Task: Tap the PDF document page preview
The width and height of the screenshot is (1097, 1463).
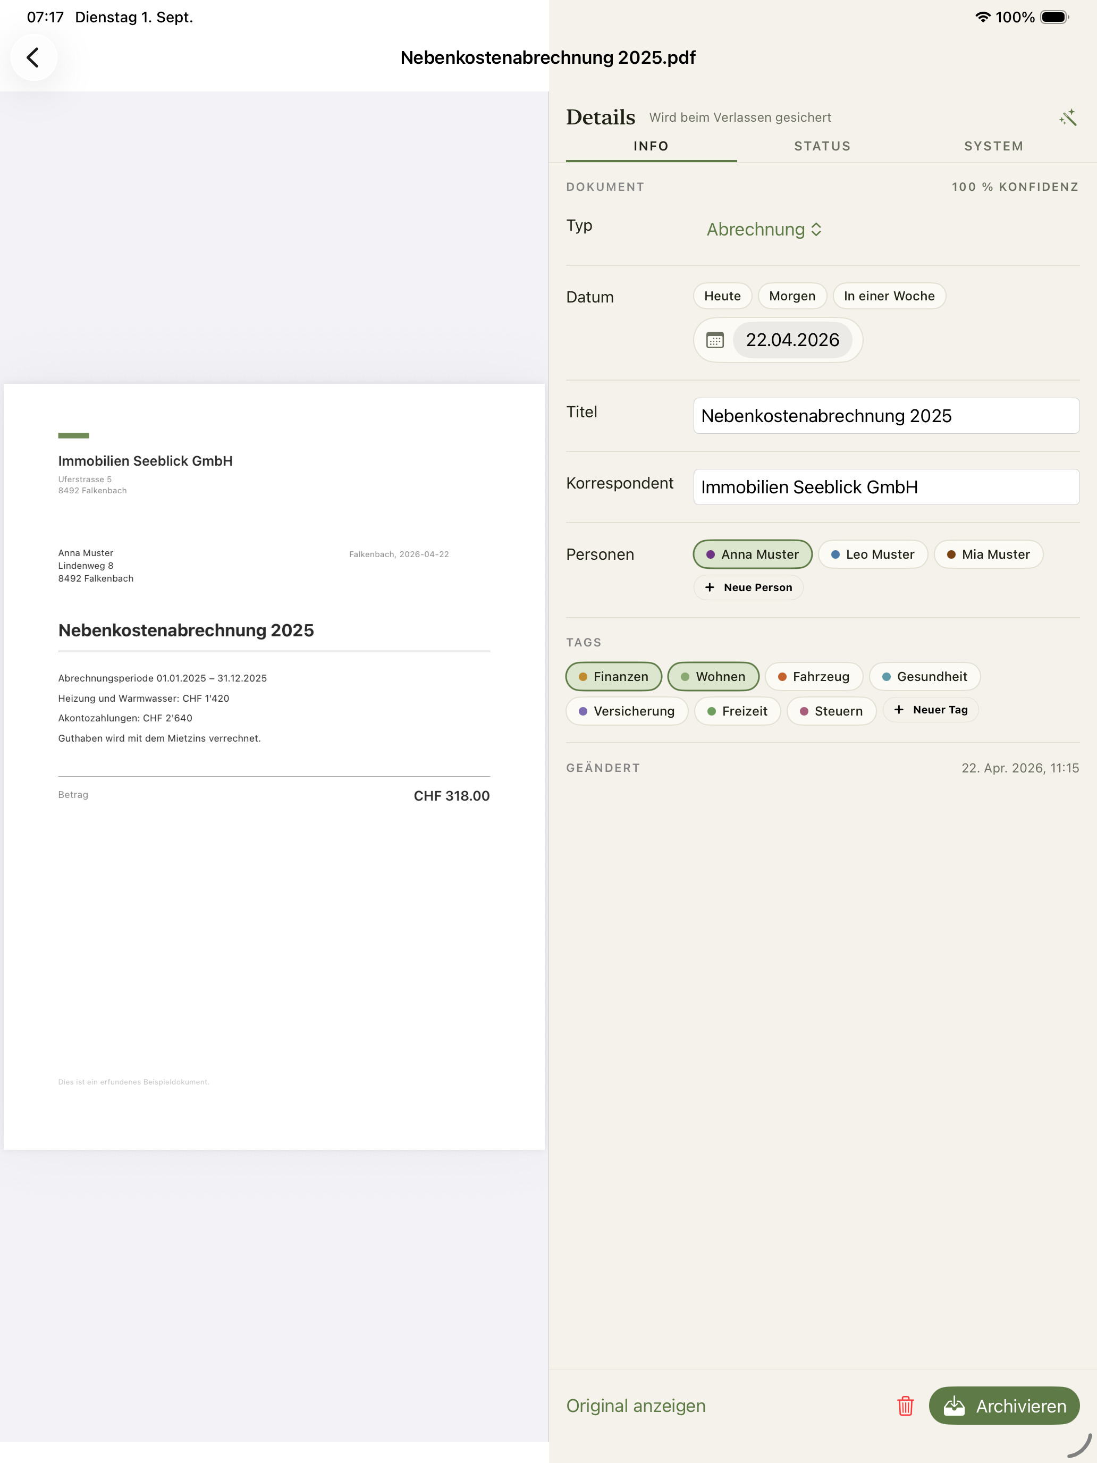Action: point(274,767)
